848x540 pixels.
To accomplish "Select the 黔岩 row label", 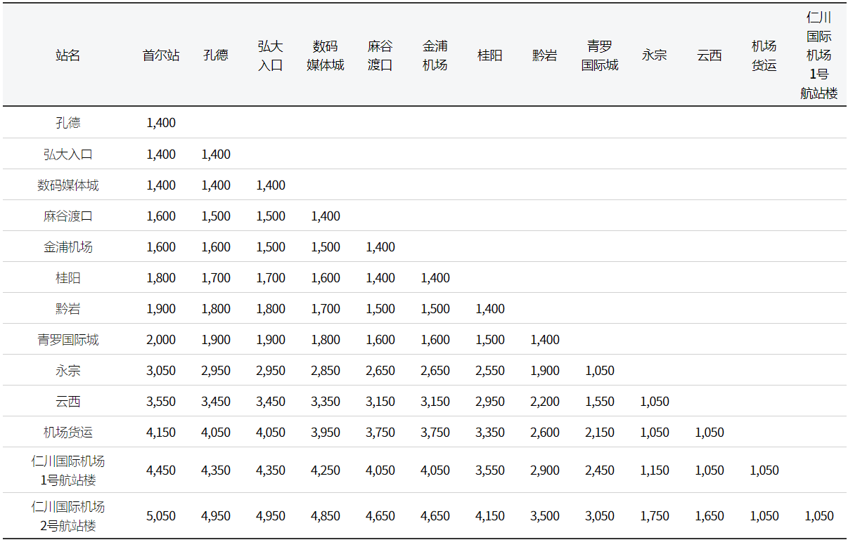I will (x=68, y=309).
